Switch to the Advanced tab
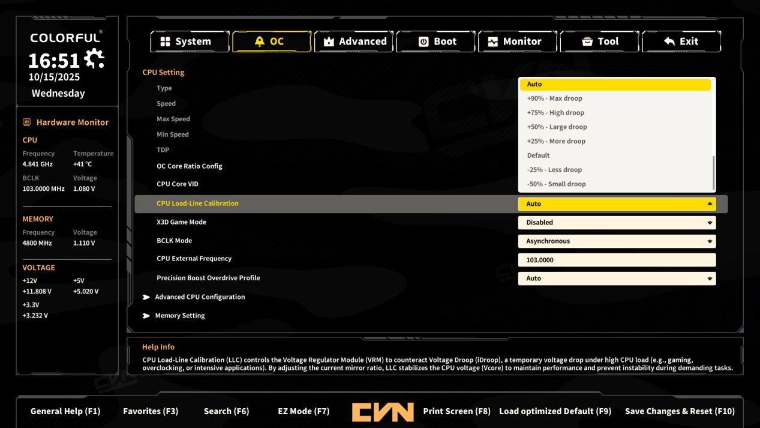760x428 pixels. pos(354,41)
